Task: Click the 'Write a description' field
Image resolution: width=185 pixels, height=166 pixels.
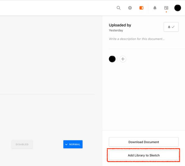Action: (137, 39)
